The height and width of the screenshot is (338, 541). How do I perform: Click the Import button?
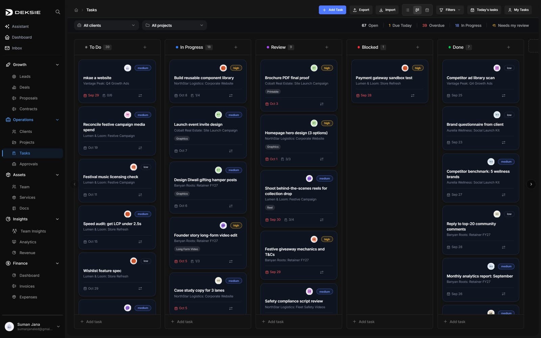pos(387,10)
